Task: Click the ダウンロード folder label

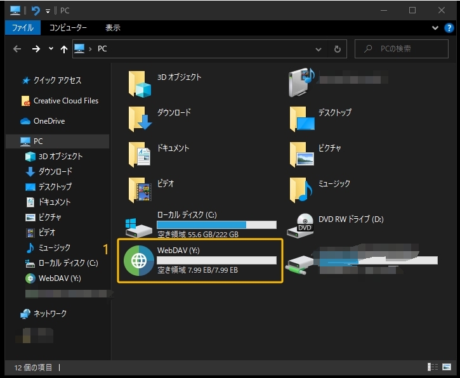Action: (174, 112)
